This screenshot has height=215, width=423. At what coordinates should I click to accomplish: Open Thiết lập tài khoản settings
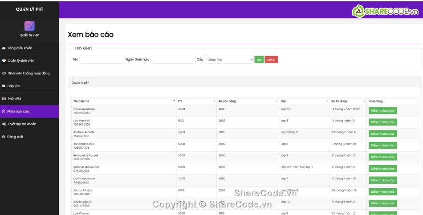click(x=29, y=124)
